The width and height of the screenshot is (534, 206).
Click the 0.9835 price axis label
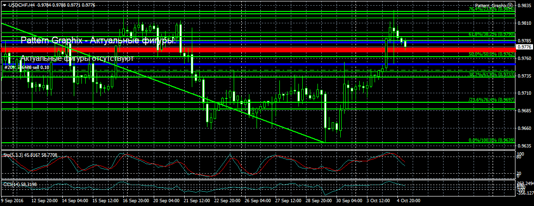tap(525, 5)
